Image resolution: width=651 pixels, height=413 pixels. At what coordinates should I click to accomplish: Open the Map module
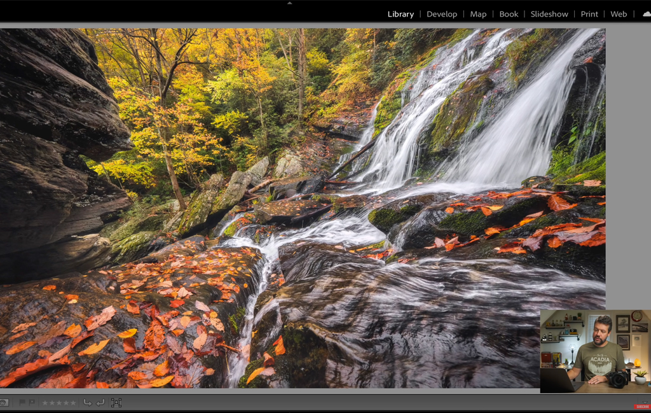[x=478, y=14]
